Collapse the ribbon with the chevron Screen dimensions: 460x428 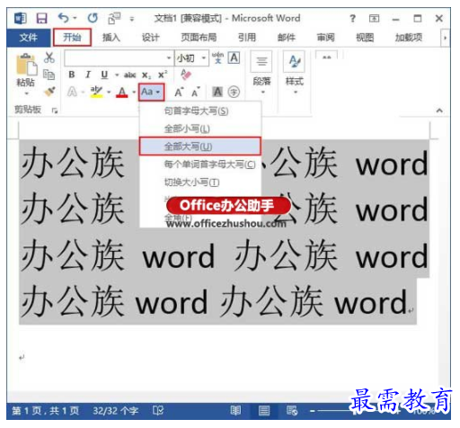(439, 111)
